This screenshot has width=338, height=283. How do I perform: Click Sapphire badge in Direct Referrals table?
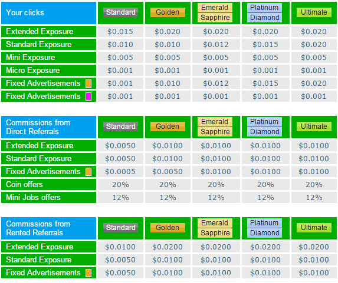point(215,132)
